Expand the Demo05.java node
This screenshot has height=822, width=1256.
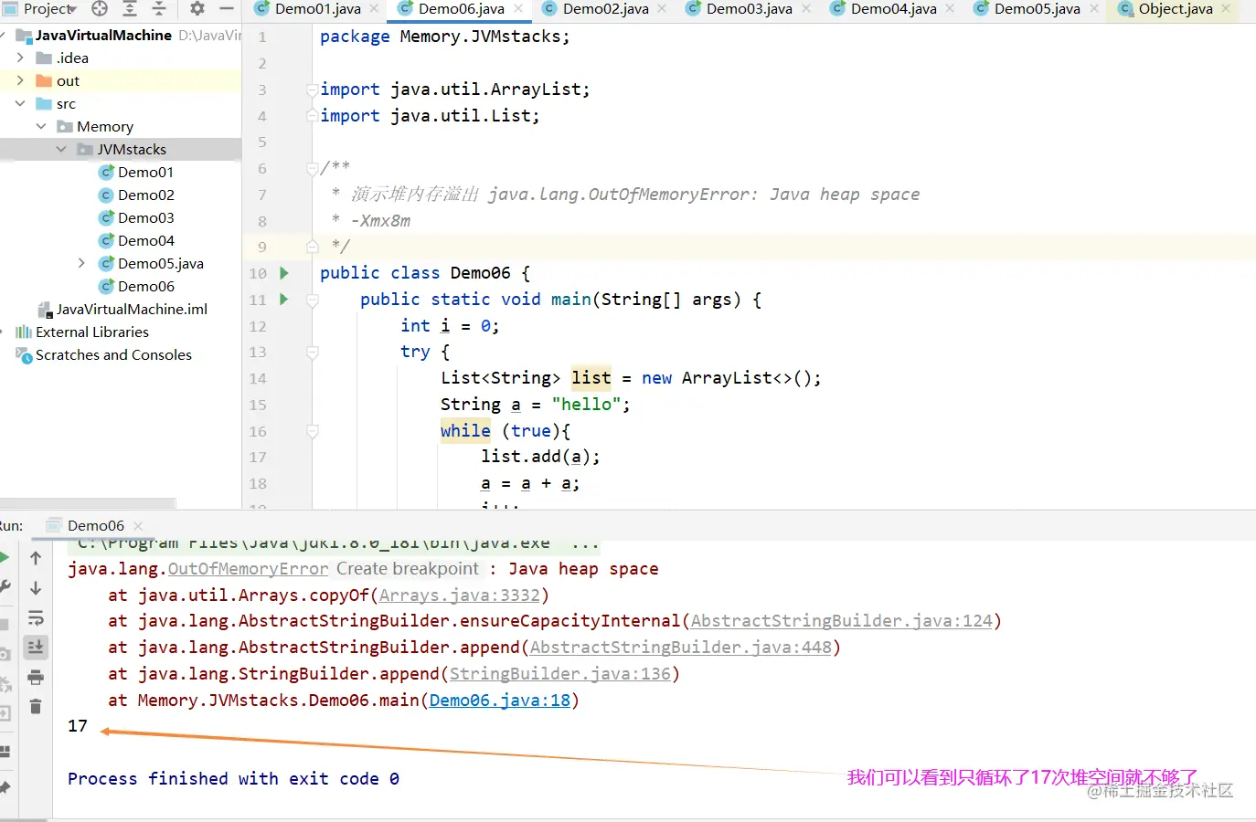(x=81, y=263)
